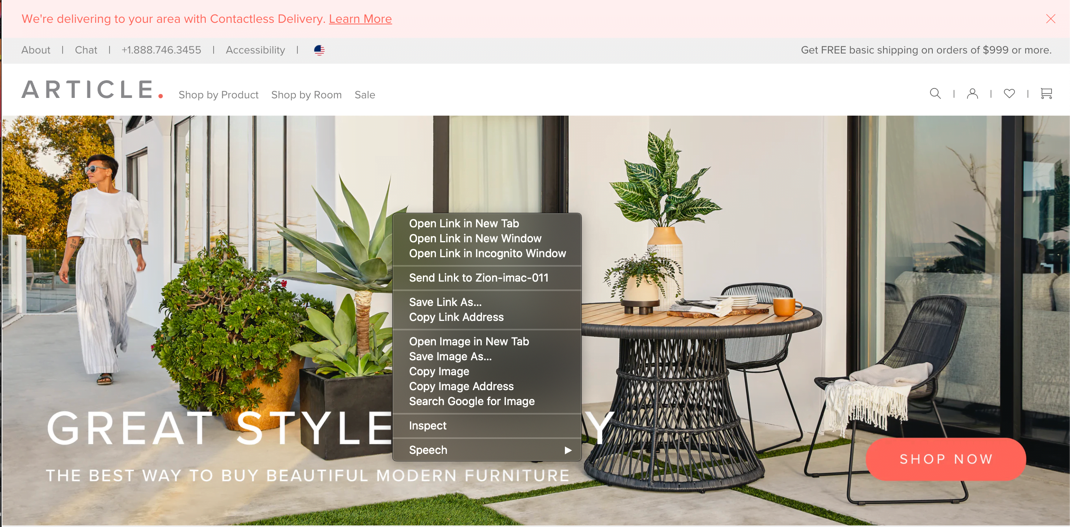Open Link in New Tab from context menu
Screen dimensions: 1070x527
tap(463, 224)
